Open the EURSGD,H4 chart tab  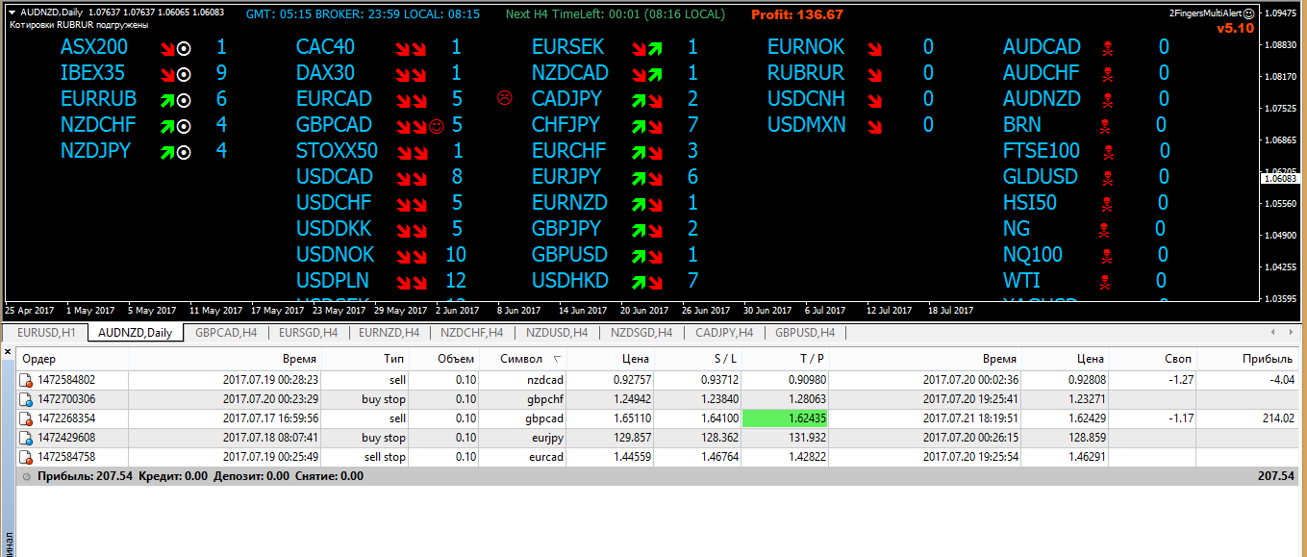pyautogui.click(x=308, y=333)
